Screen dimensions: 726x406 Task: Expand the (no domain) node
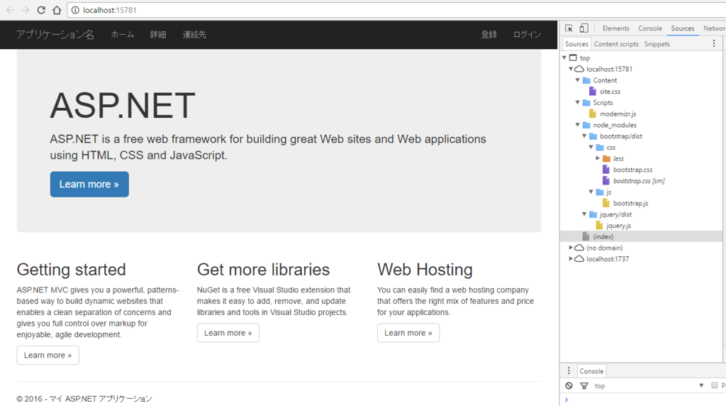click(x=571, y=248)
